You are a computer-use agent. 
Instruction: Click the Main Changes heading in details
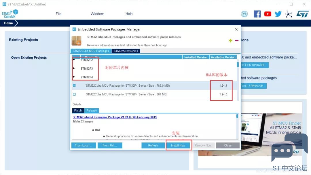click(83, 121)
